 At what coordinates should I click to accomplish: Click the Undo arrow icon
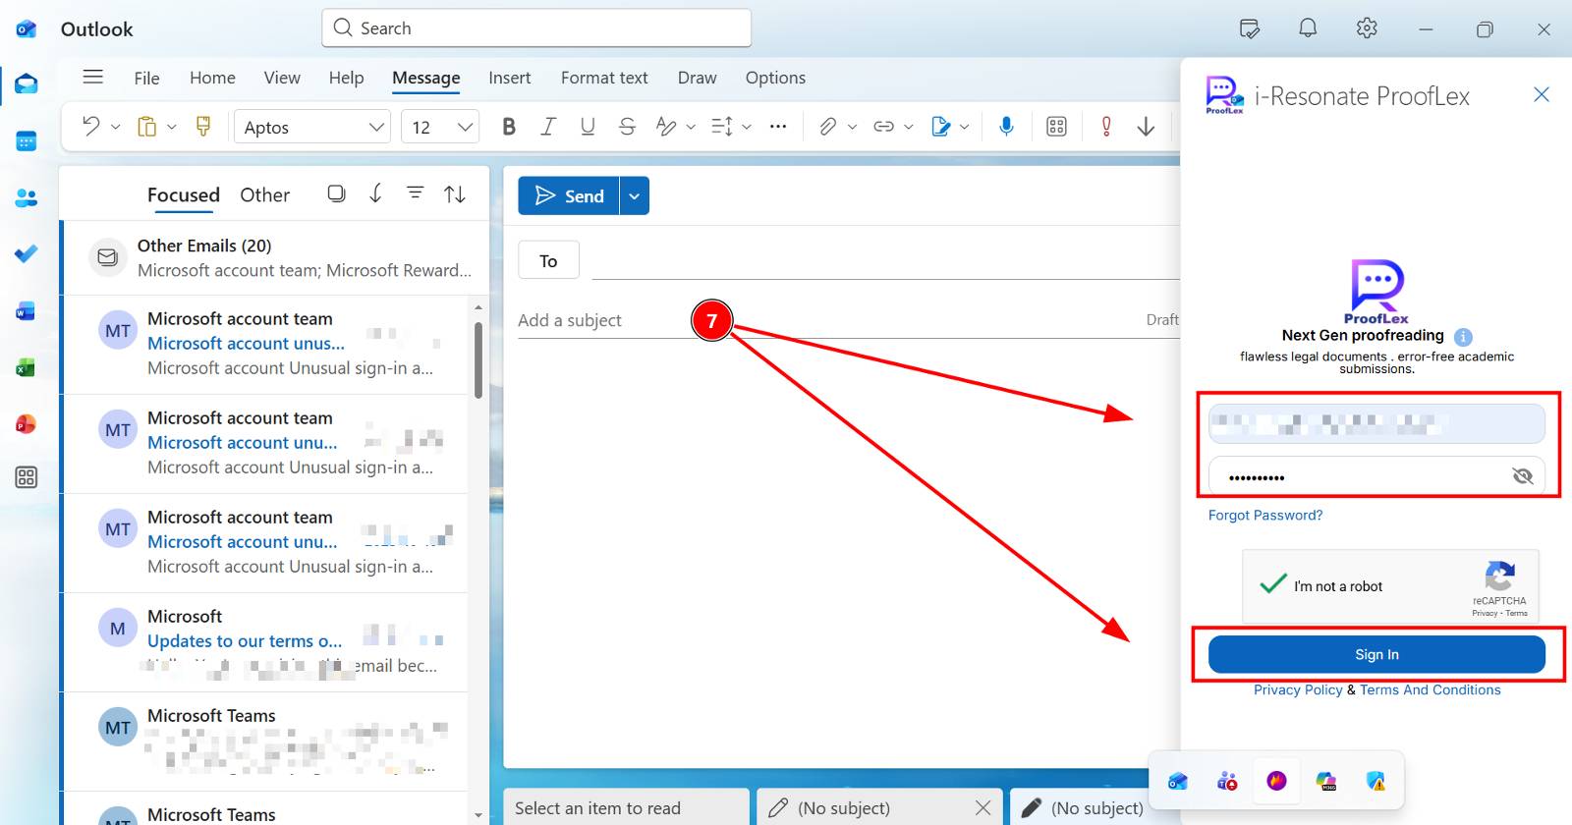point(90,127)
